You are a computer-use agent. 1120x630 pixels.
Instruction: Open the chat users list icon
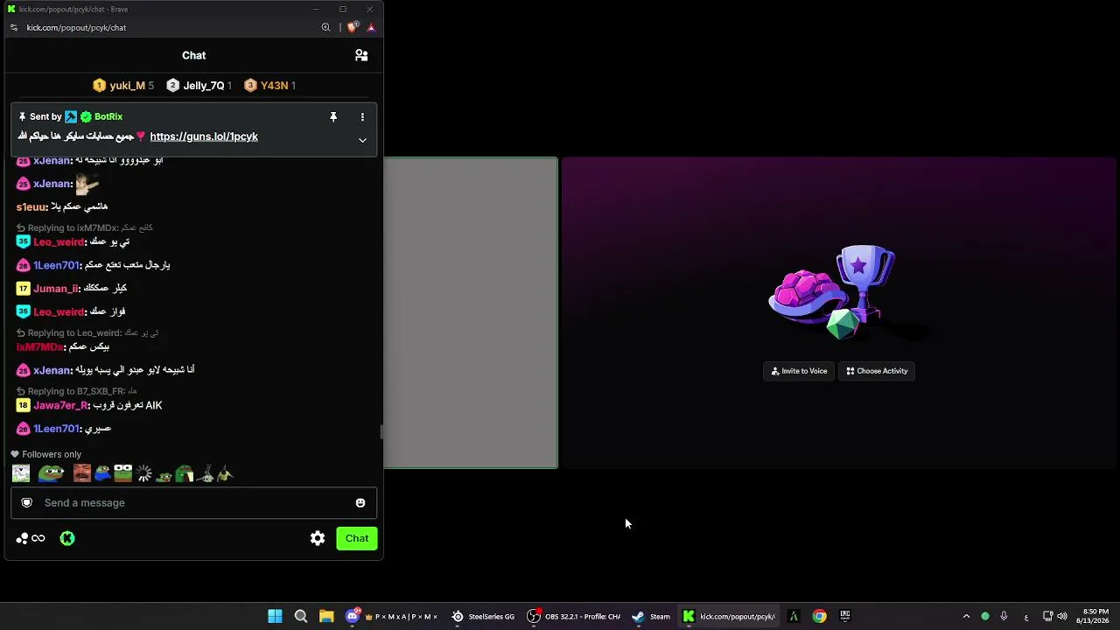361,55
